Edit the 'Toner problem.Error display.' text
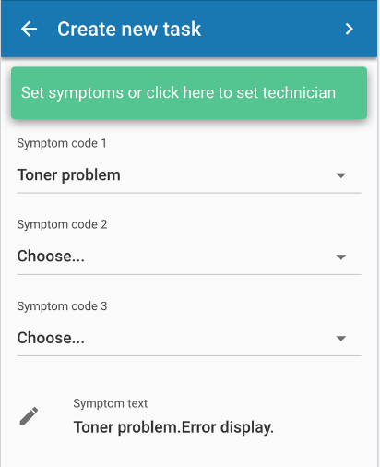 [x=173, y=427]
